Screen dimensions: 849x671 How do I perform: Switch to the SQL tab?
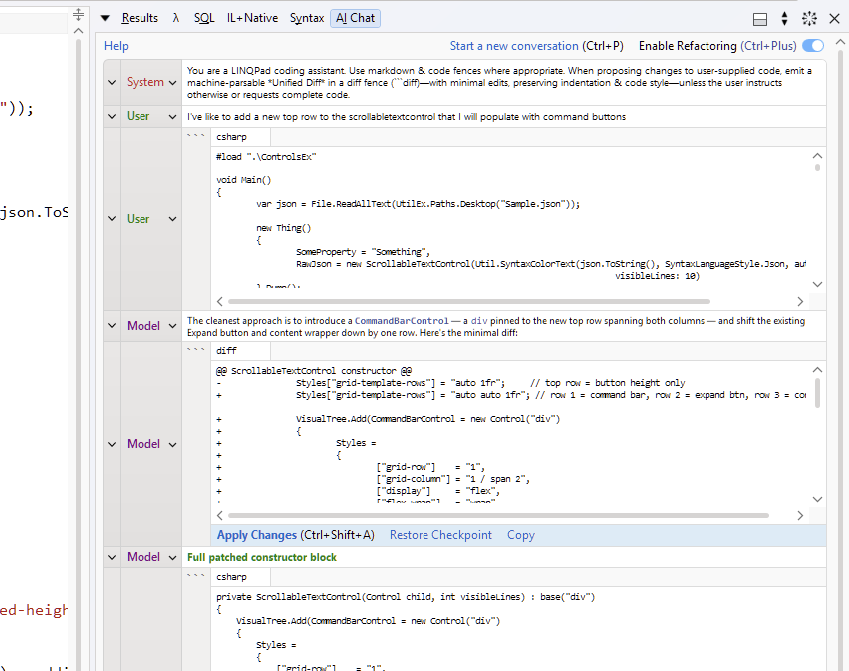(x=203, y=18)
